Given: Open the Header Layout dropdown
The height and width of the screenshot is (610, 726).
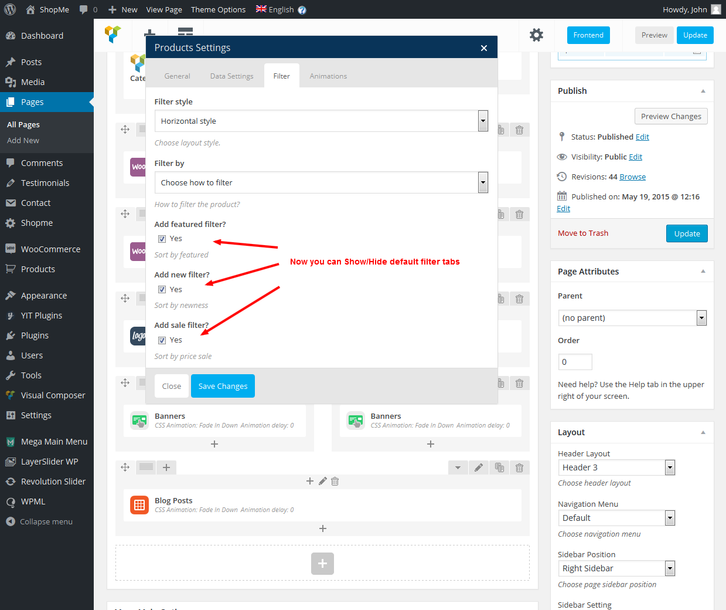Looking at the screenshot, I should [x=616, y=467].
